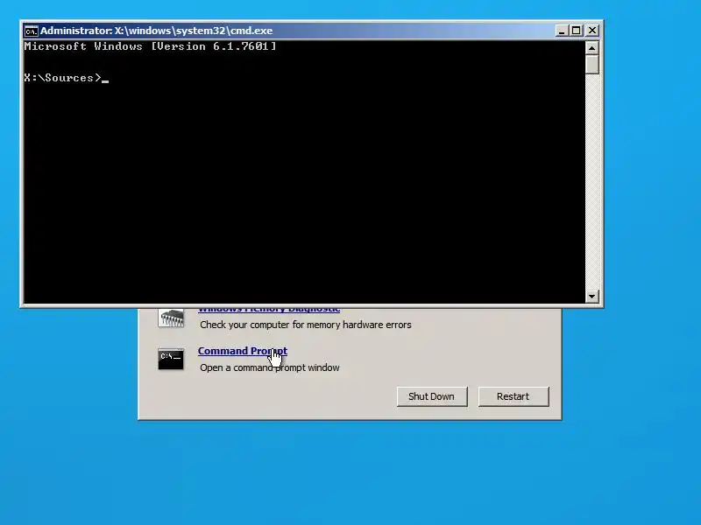
Task: Click the 'Microsoft Windows [Version 6.1.7601]' text
Action: point(150,46)
